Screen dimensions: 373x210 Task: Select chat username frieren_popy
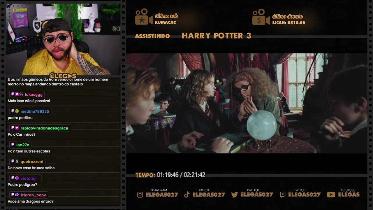point(33,195)
